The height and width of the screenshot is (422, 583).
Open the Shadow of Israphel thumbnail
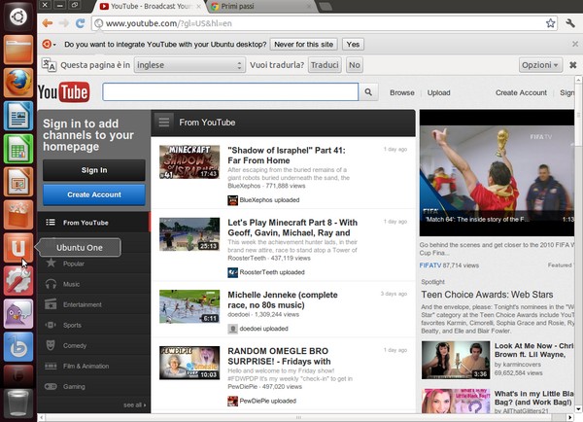click(x=189, y=161)
